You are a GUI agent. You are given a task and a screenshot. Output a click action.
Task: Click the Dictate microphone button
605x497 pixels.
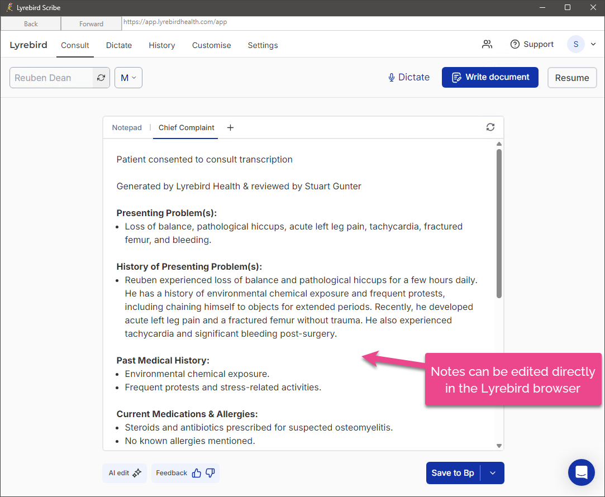[x=408, y=77]
